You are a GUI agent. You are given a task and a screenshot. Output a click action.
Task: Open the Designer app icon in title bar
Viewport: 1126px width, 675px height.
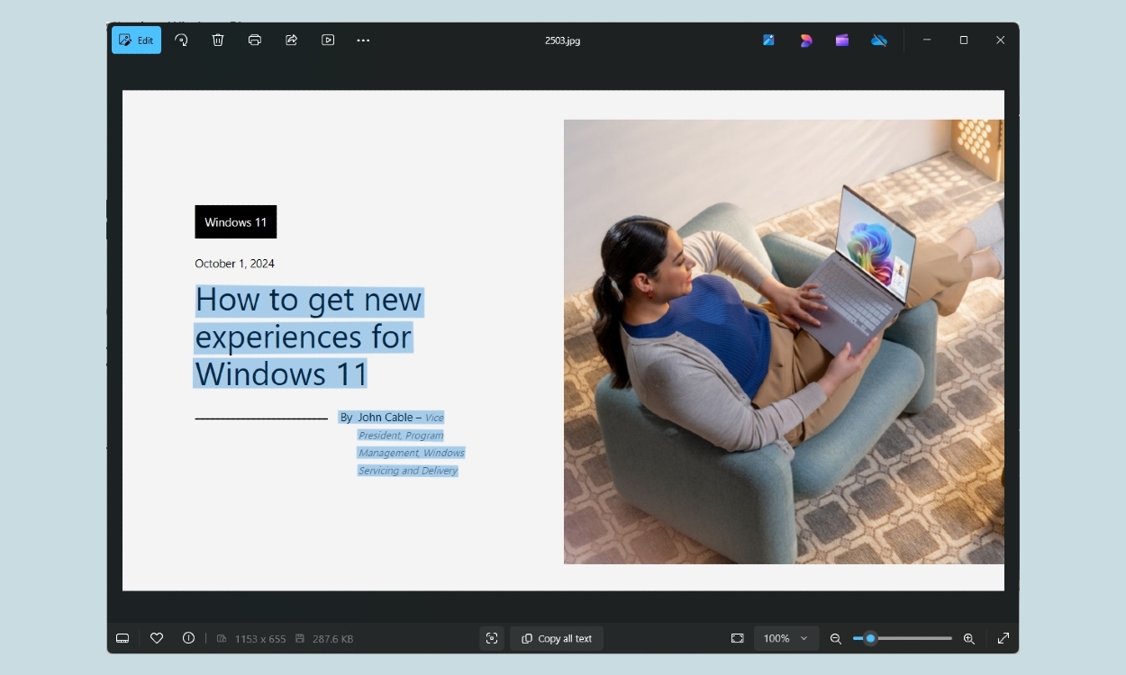805,40
